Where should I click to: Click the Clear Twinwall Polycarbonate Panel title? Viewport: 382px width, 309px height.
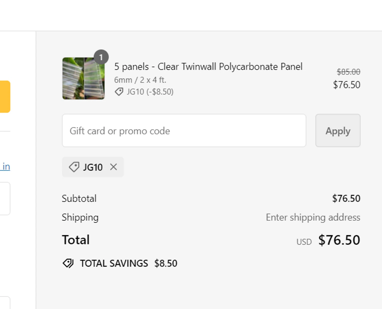208,67
